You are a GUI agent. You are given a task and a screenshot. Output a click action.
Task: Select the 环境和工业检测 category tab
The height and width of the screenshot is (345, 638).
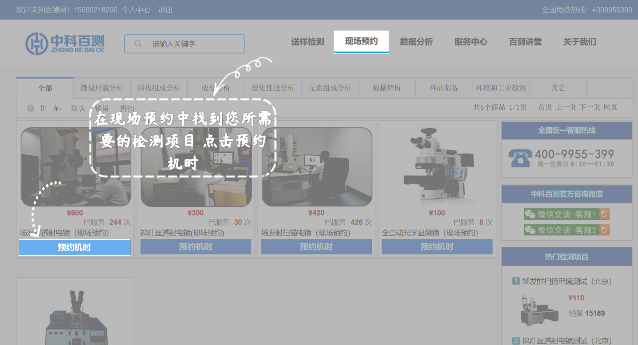[500, 88]
